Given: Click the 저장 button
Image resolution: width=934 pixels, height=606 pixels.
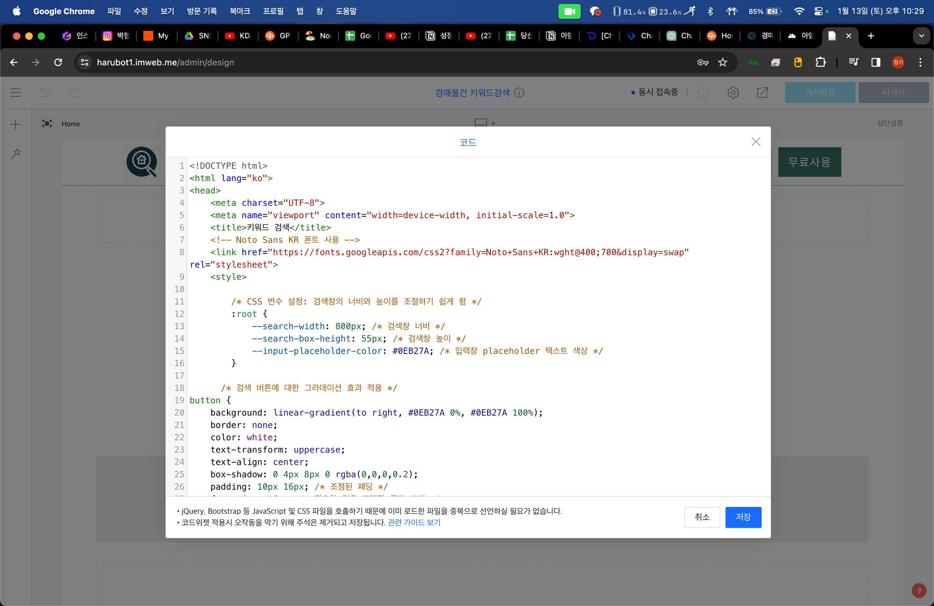Looking at the screenshot, I should [x=743, y=517].
